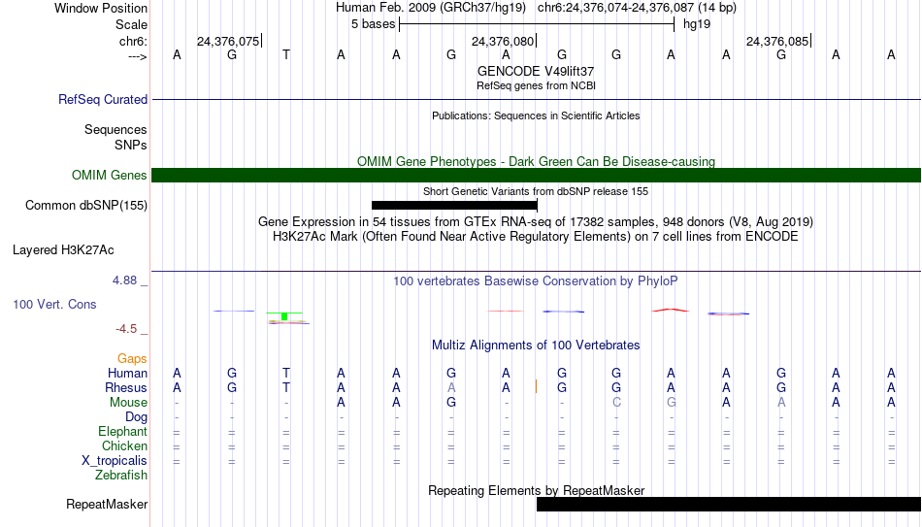The height and width of the screenshot is (527, 922).
Task: Click 'Repeating Elements by RepeatMasker' title
Action: (x=537, y=490)
